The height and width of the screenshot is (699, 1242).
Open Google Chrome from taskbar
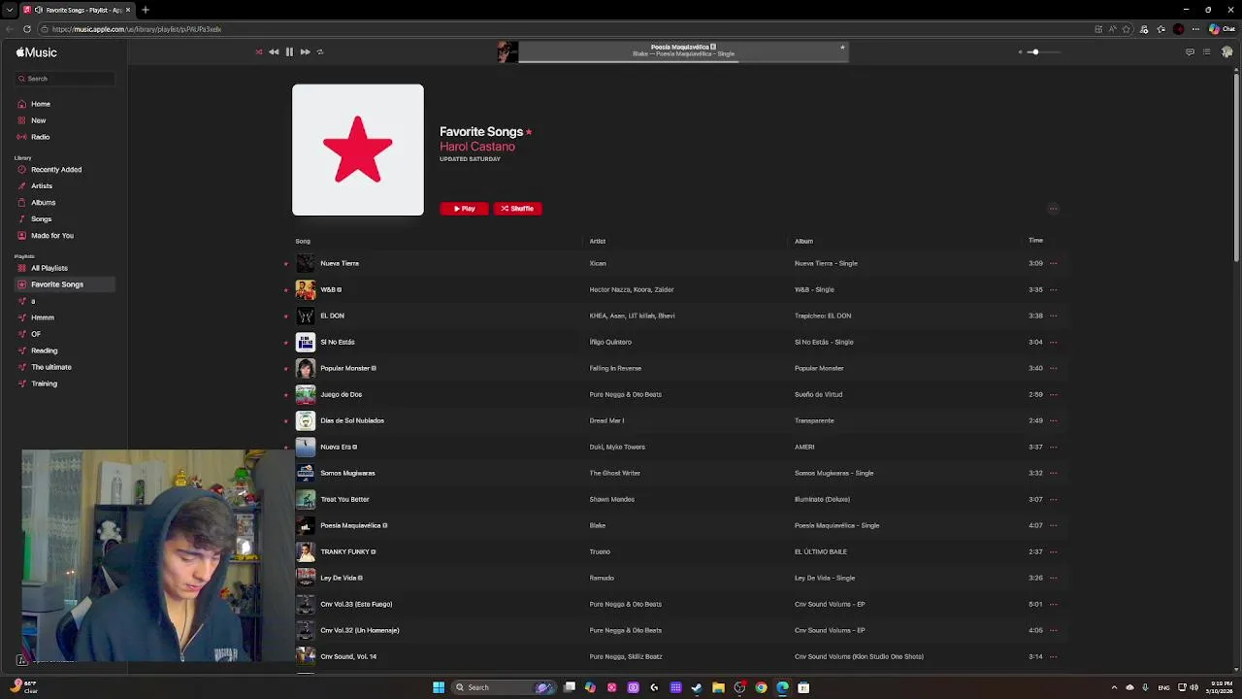point(761,687)
